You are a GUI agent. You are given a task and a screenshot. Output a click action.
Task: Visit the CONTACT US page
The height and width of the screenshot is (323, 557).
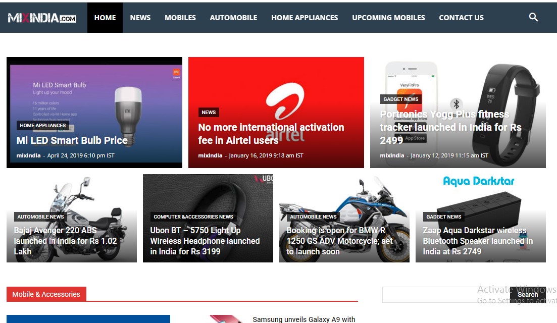pos(461,18)
